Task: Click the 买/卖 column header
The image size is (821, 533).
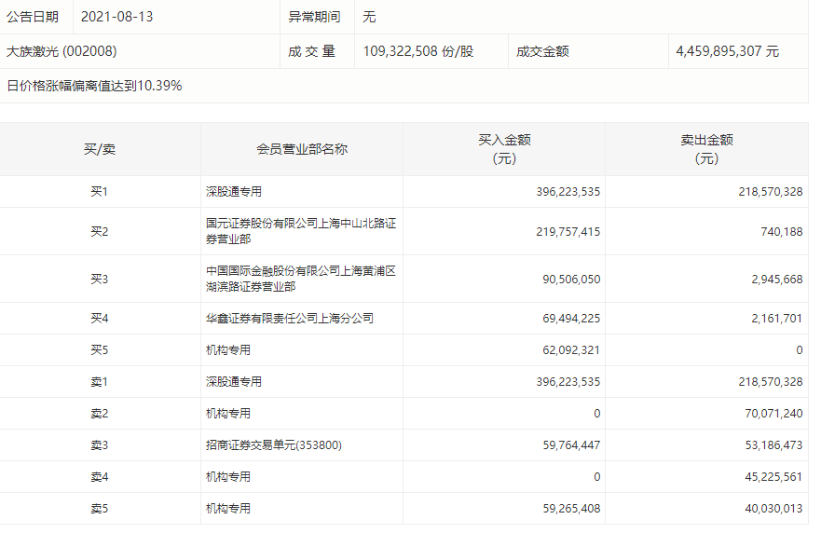Action: pyautogui.click(x=100, y=149)
